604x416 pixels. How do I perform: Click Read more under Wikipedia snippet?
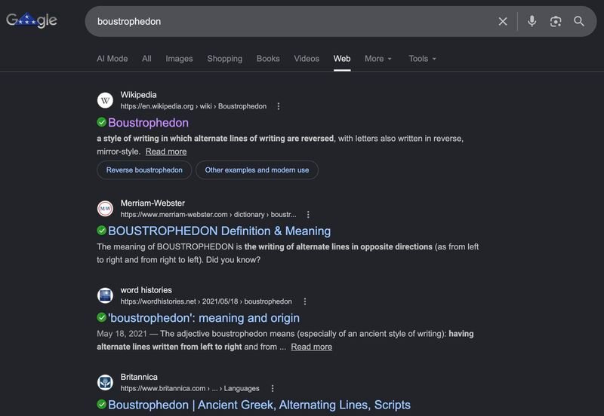click(166, 151)
